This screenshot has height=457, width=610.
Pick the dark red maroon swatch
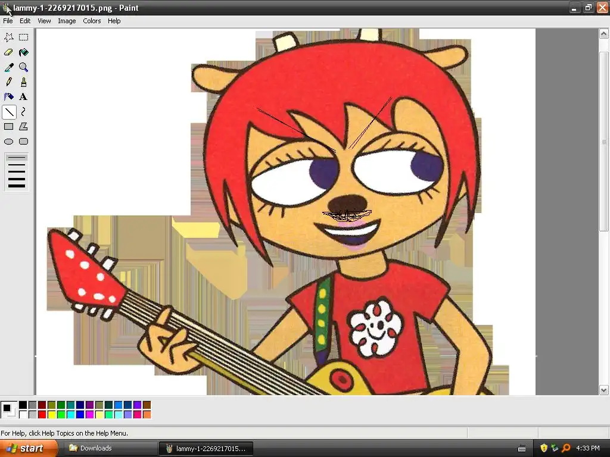pos(42,405)
